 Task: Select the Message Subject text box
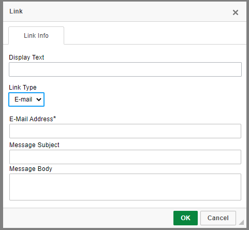point(125,157)
